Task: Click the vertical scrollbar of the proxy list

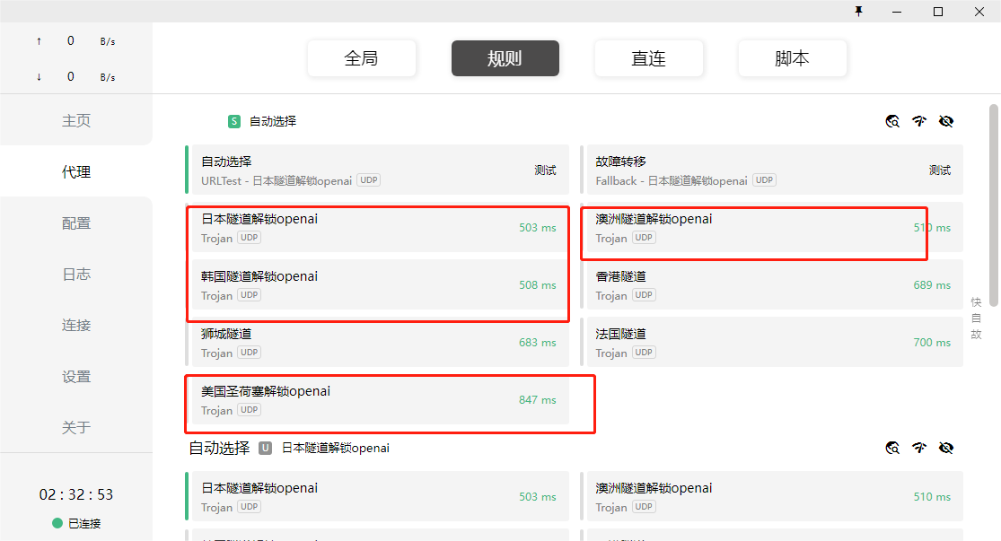Action: tap(993, 224)
